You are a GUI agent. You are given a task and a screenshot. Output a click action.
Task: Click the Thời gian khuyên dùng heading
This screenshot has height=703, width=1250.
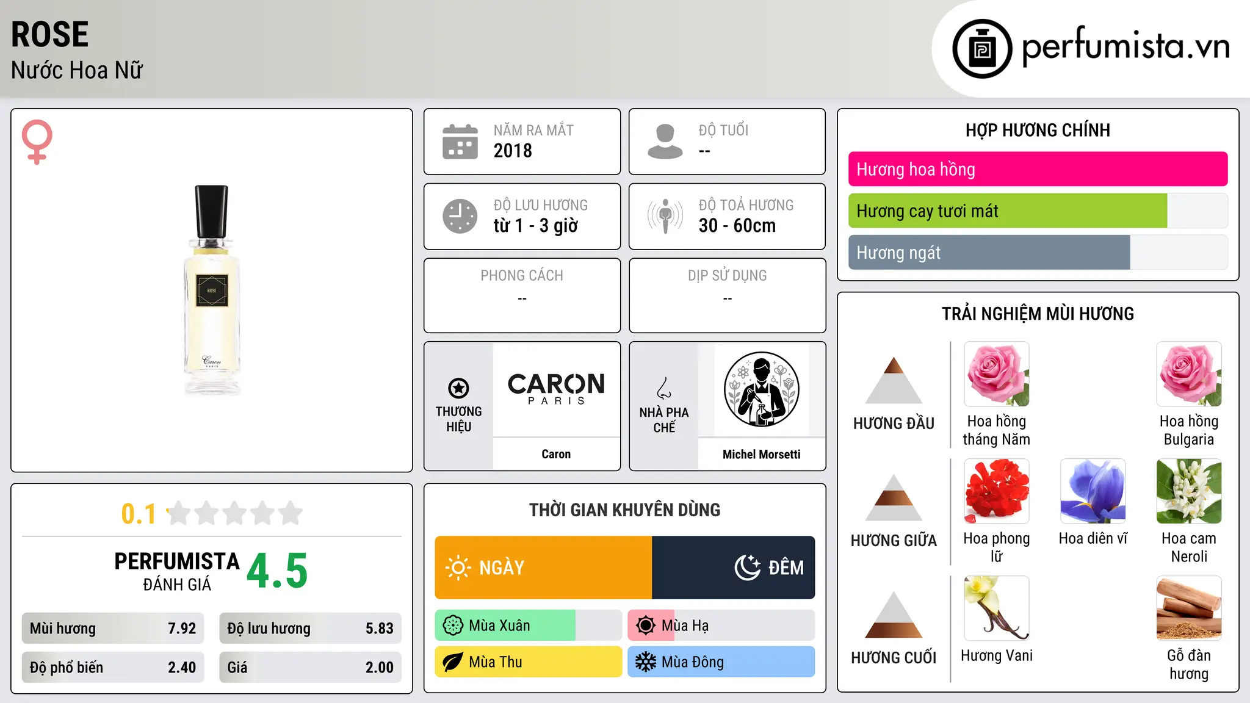624,510
